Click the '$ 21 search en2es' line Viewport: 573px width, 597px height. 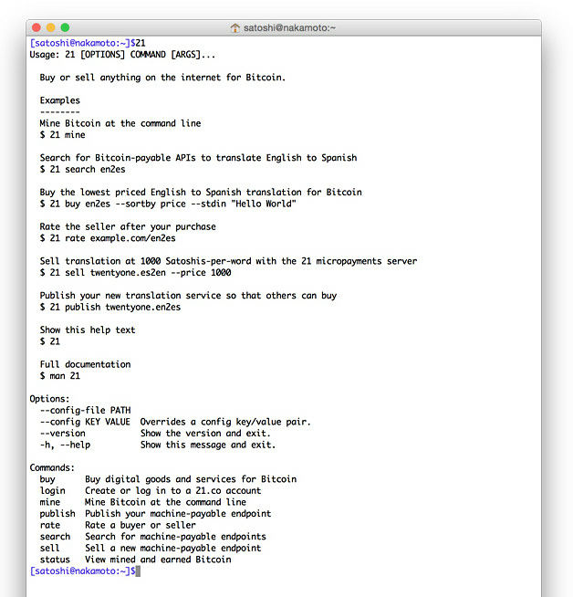82,169
